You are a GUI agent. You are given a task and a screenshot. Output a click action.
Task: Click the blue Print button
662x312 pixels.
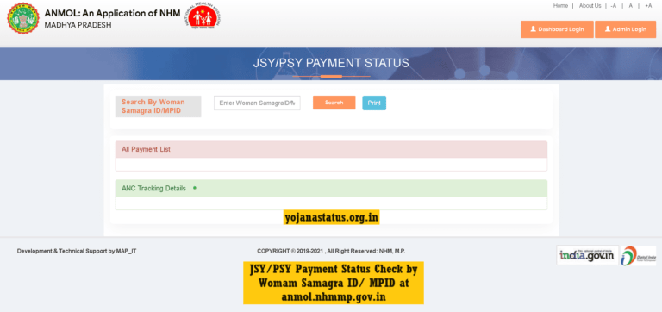point(374,103)
